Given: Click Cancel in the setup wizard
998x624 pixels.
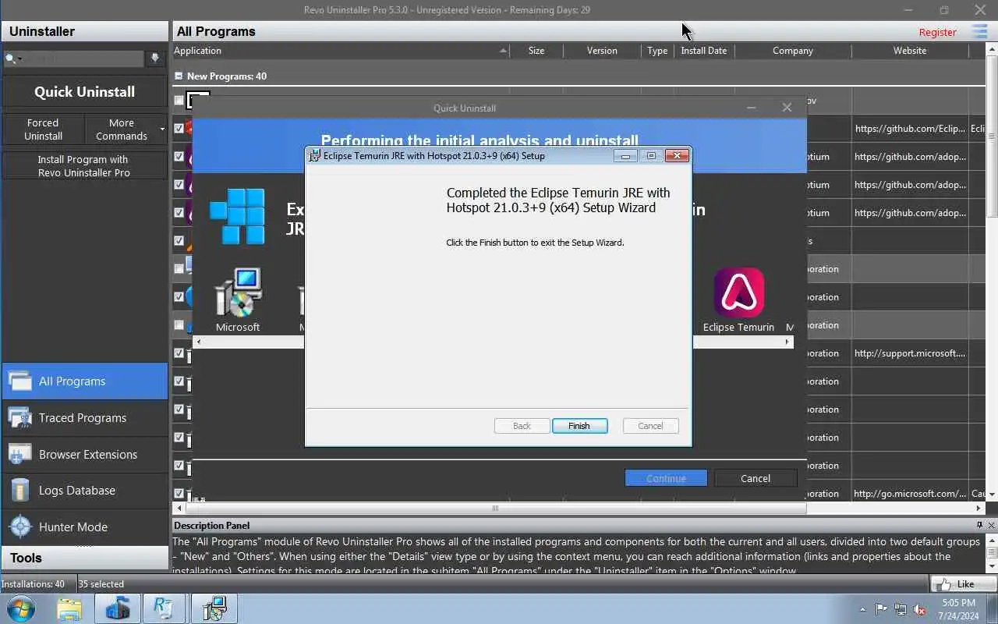Looking at the screenshot, I should pyautogui.click(x=650, y=426).
